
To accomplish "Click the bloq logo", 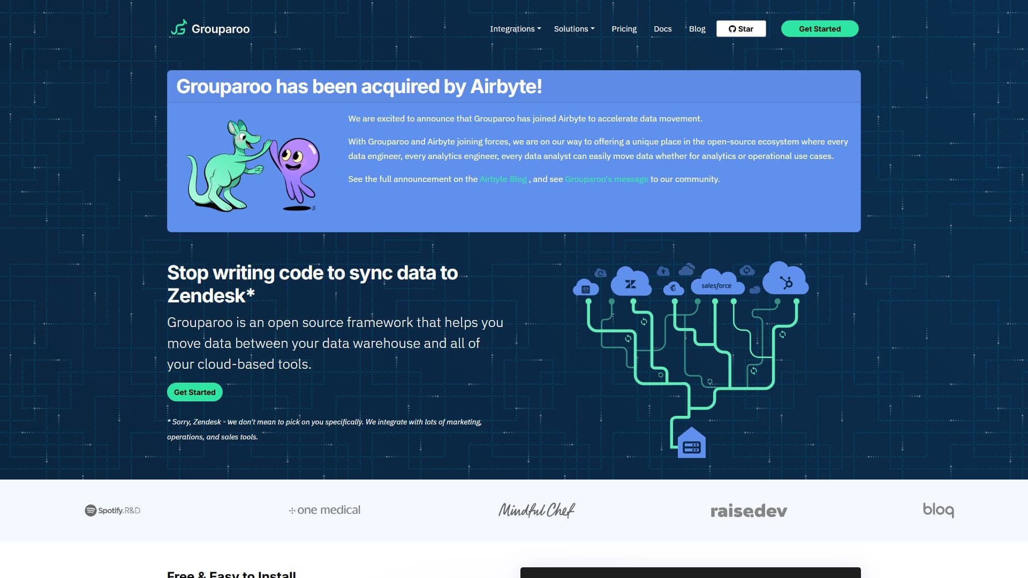I will tap(938, 510).
